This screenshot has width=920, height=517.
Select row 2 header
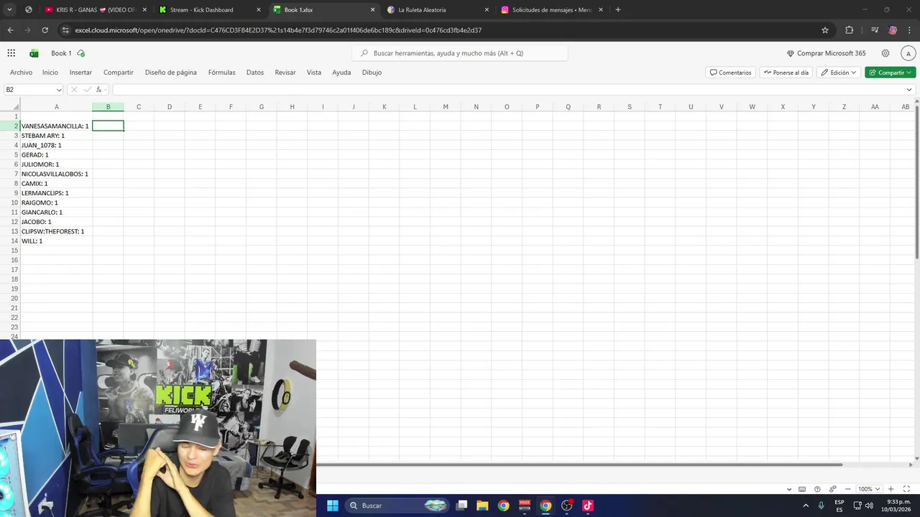(x=10, y=126)
